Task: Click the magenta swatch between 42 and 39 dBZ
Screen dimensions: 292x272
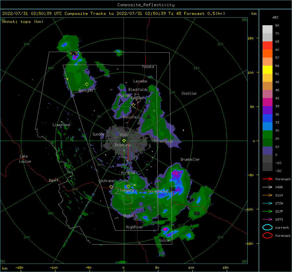Action: [x=267, y=102]
